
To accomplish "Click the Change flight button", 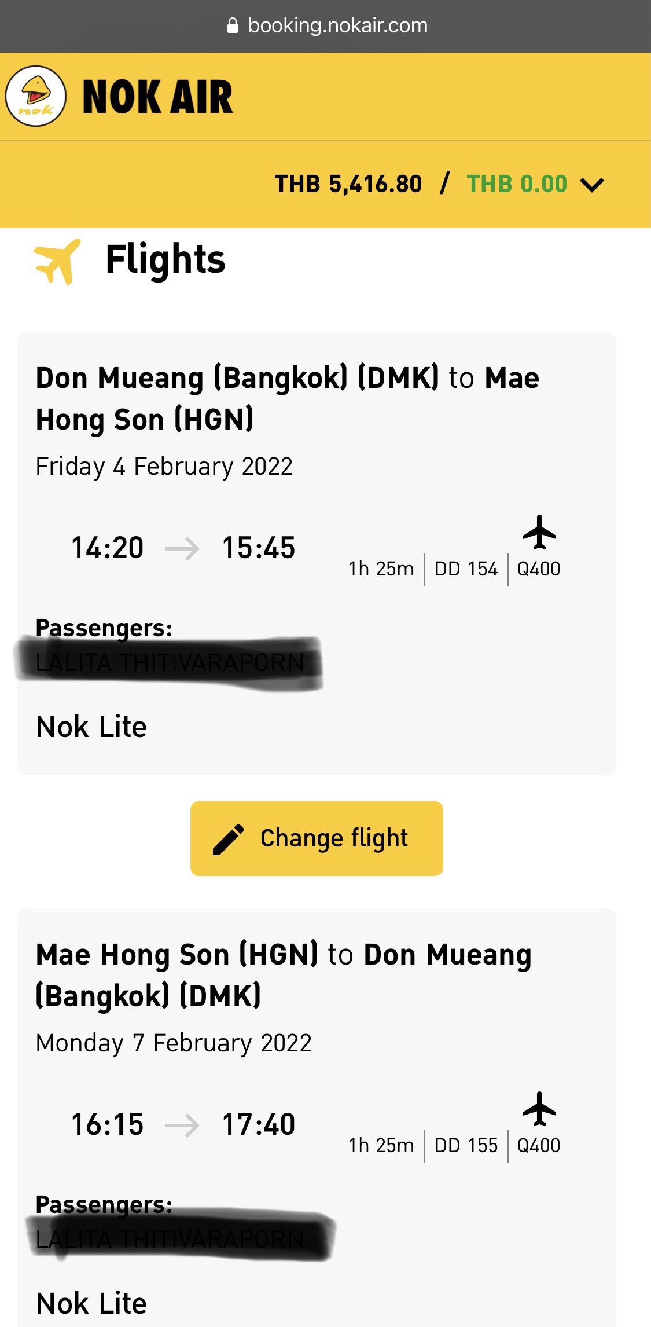I will [317, 838].
